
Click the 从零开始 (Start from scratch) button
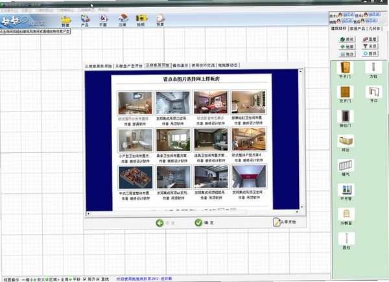coord(285,222)
